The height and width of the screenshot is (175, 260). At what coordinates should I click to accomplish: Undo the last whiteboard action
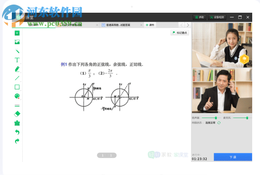[17, 132]
